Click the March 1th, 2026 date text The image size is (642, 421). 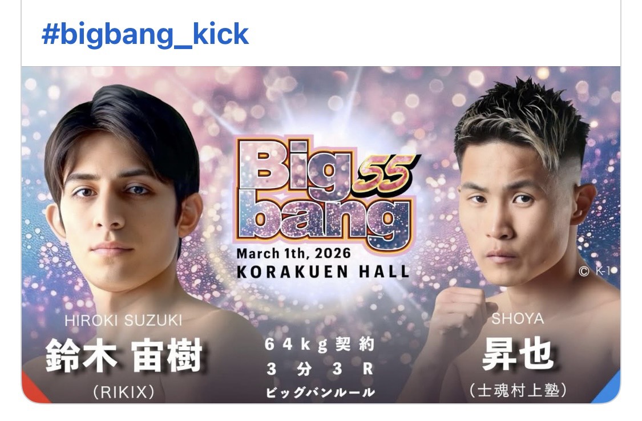coord(293,253)
